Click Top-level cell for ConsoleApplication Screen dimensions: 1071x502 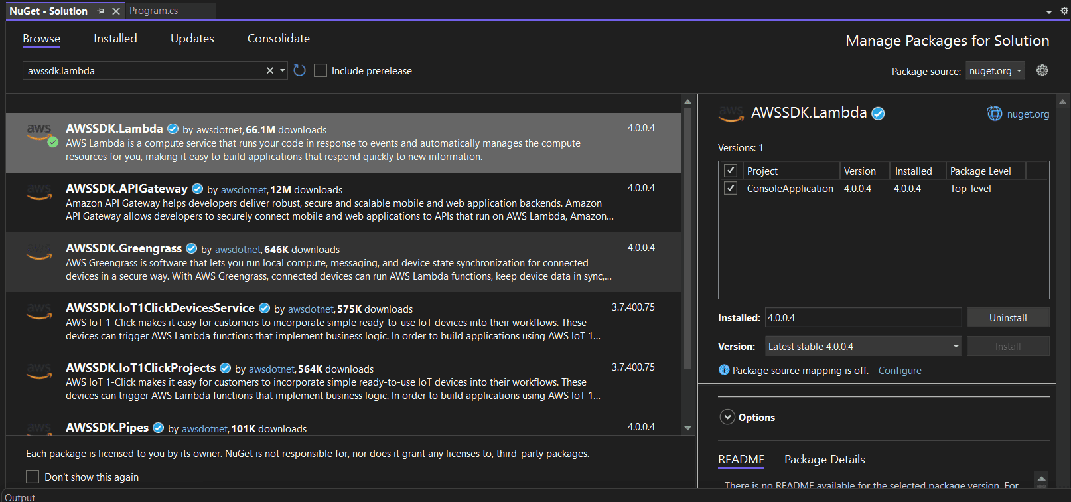[970, 189]
